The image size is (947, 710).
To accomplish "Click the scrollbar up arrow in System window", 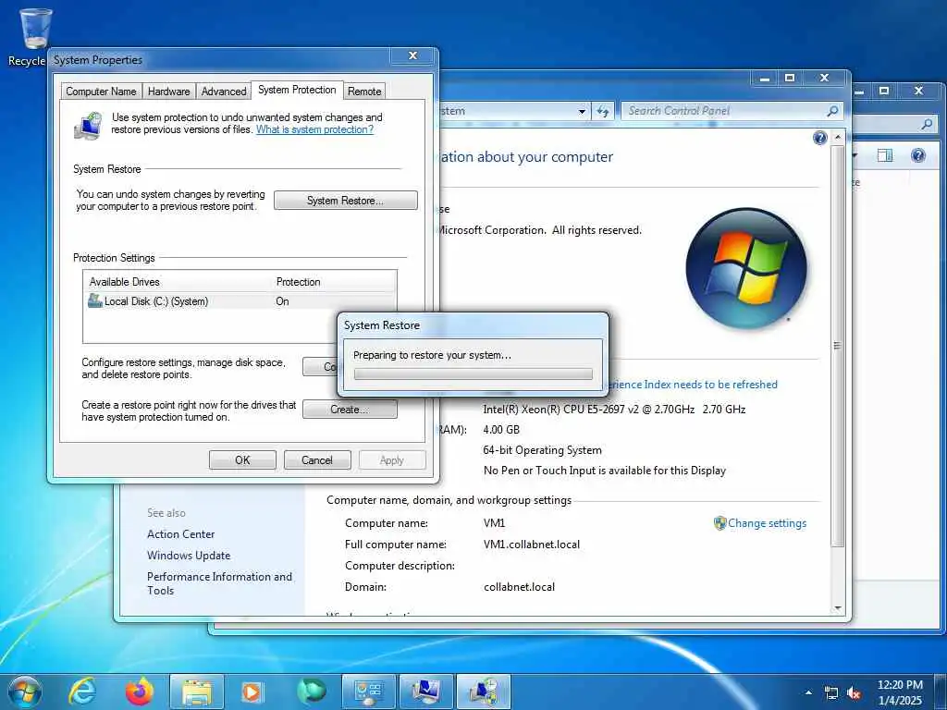I will click(837, 138).
